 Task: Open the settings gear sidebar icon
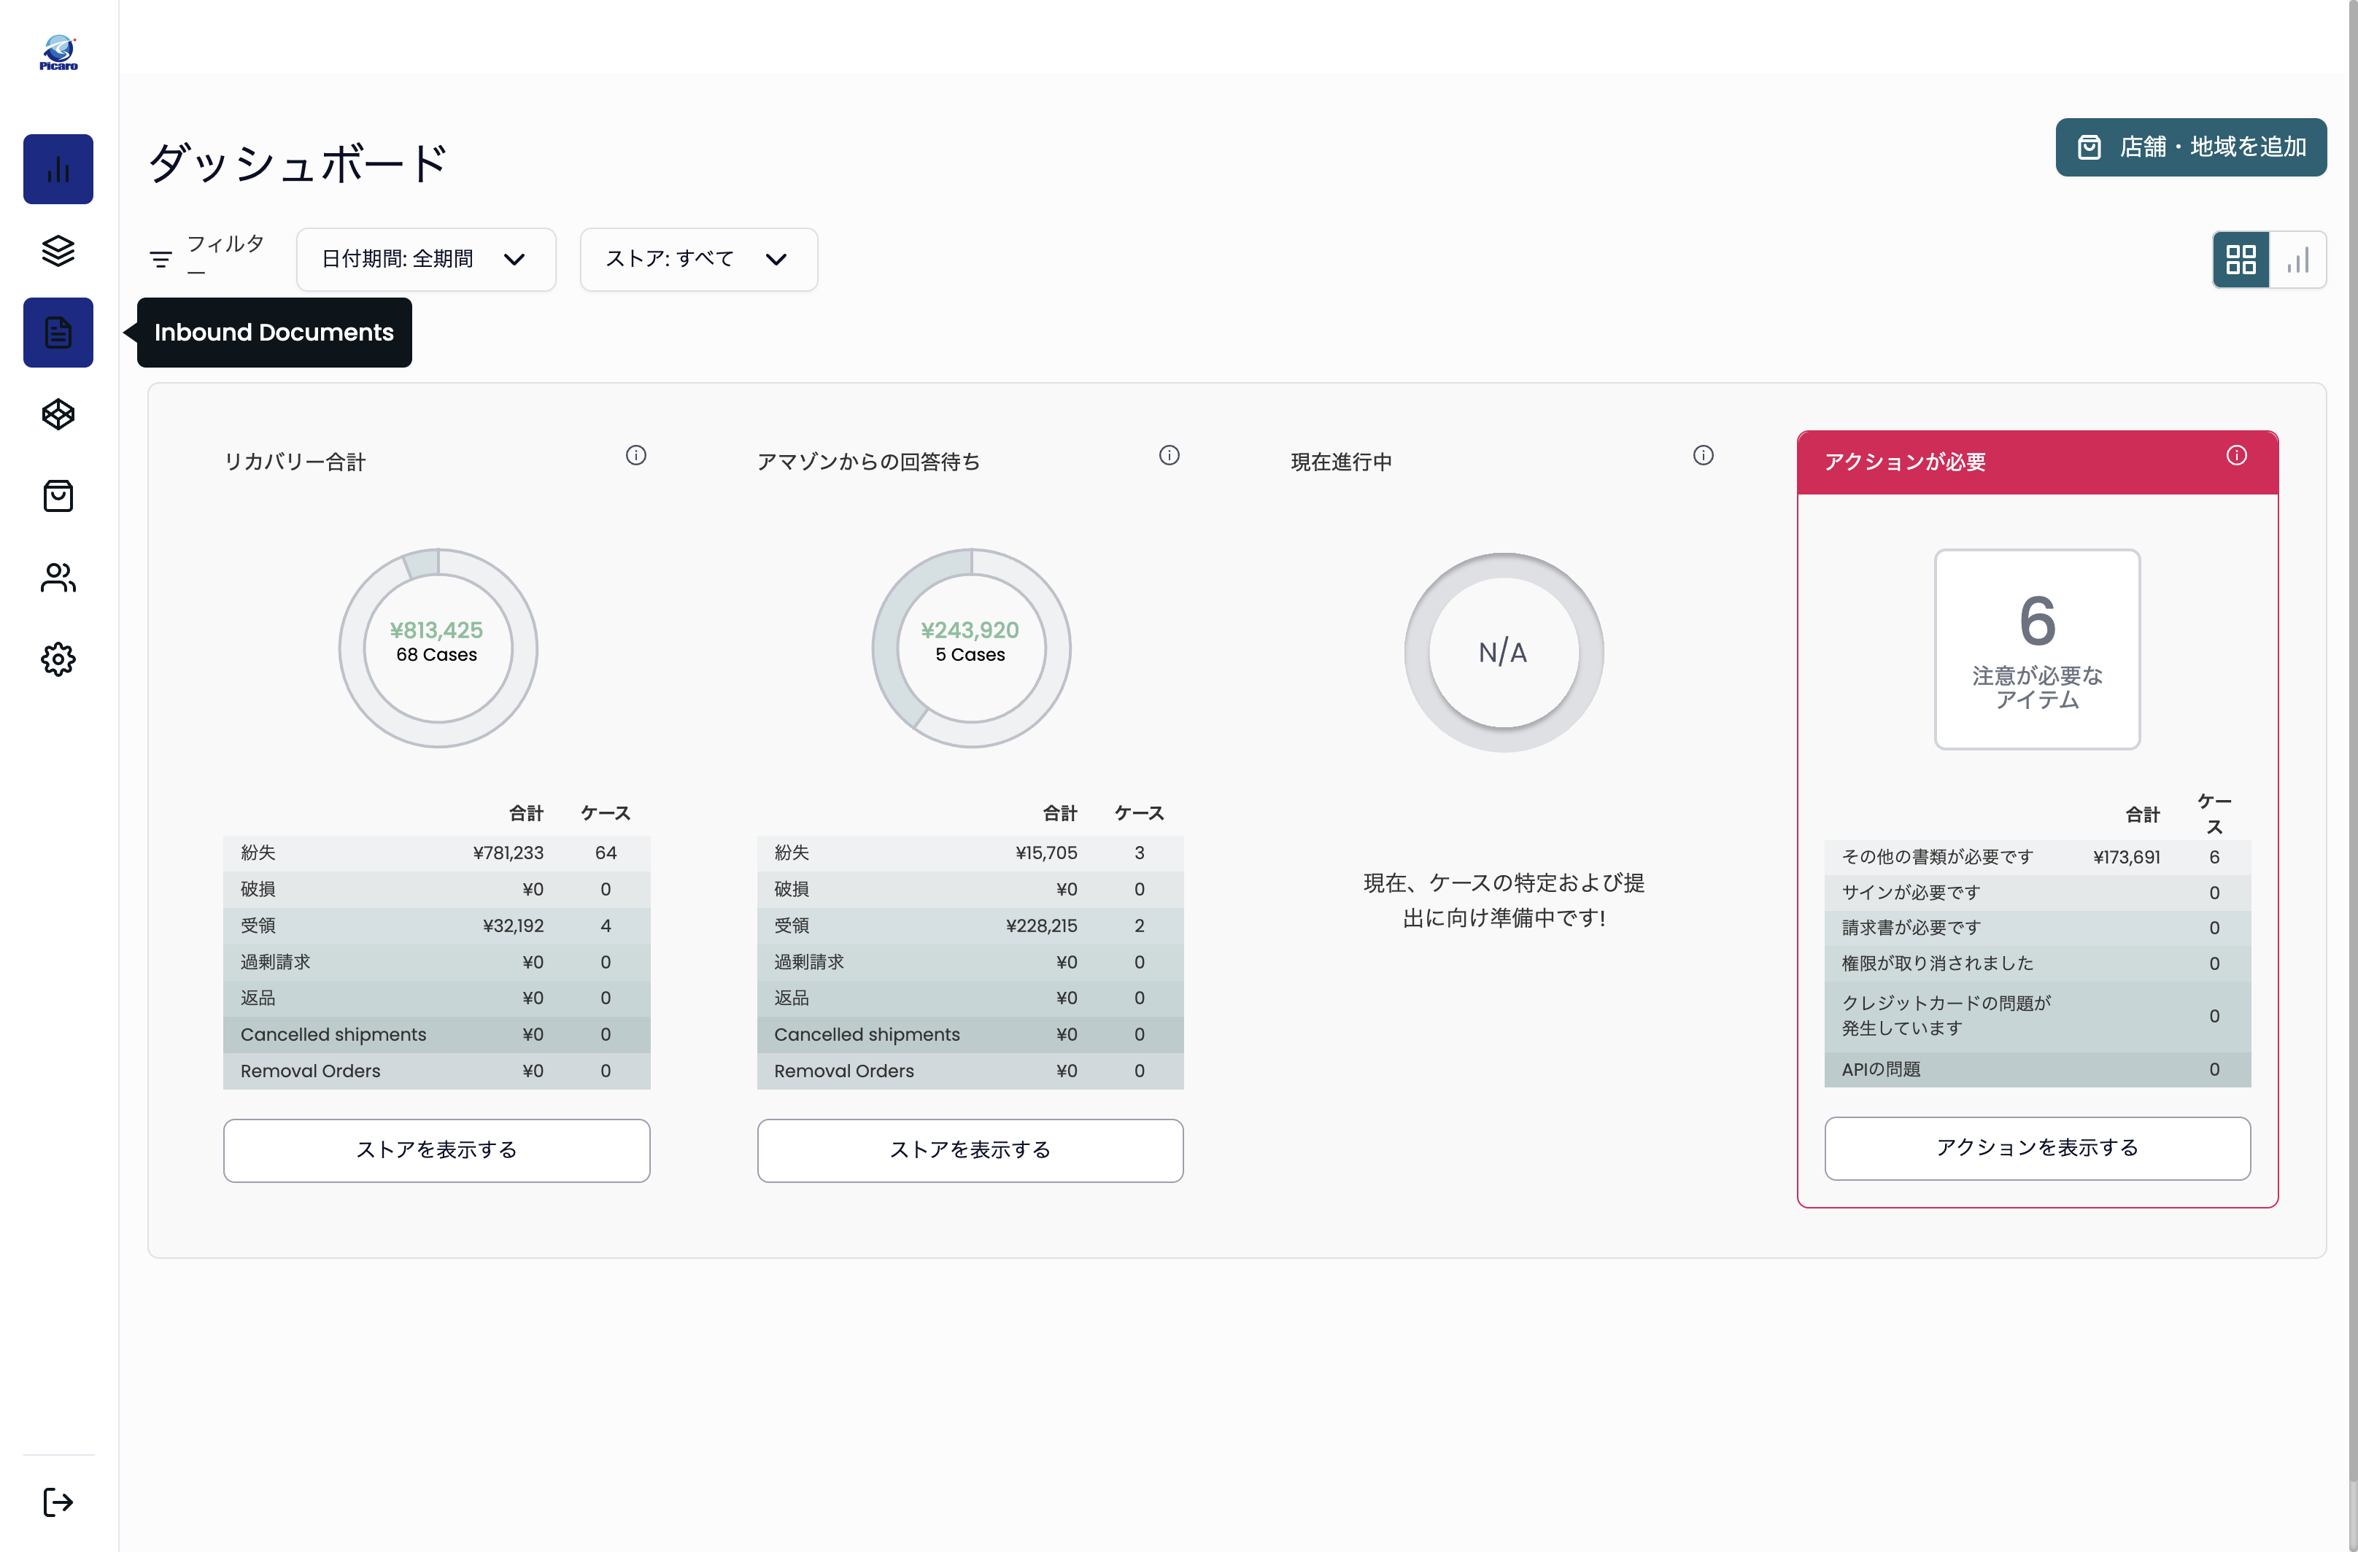[x=58, y=659]
